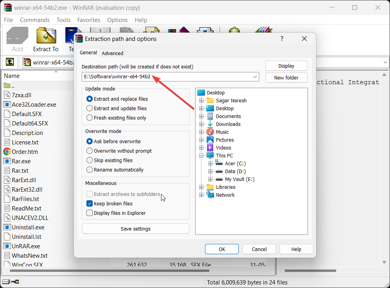
Task: Click the Videos icon in folder tree
Action: (210, 148)
